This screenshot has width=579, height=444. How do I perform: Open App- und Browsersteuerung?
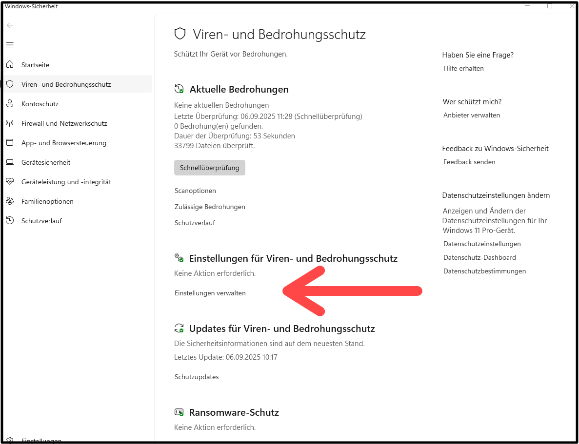78,143
